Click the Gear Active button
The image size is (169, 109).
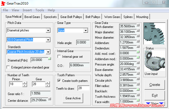pyautogui.click(x=73, y=98)
